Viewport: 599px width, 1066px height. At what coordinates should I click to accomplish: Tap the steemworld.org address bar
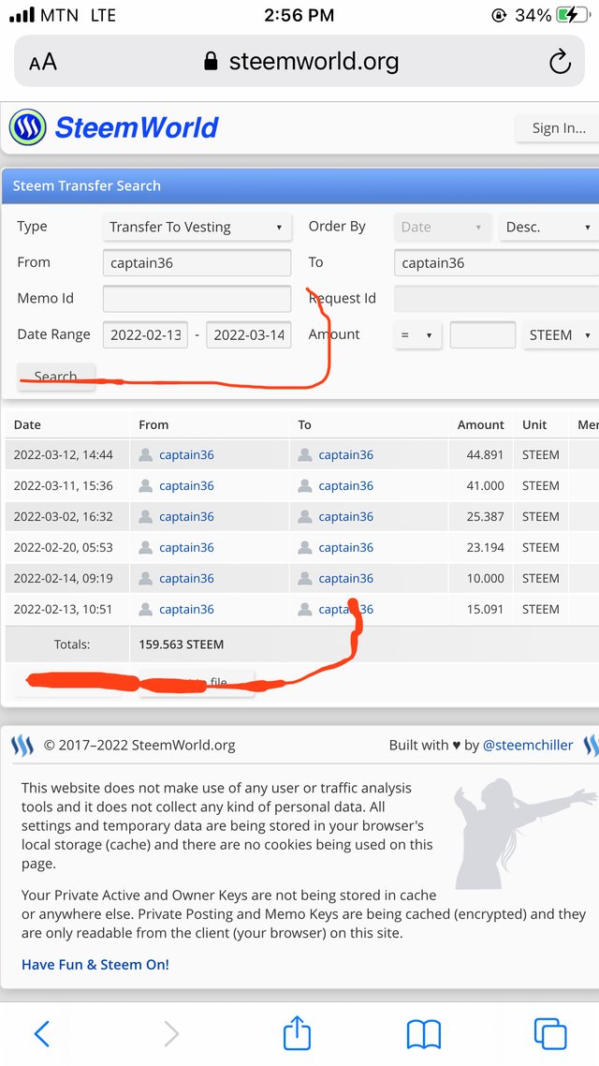click(x=299, y=62)
